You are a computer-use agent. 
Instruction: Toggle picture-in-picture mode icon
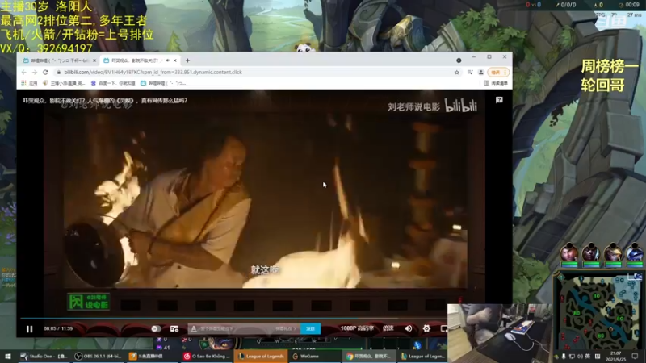443,328
